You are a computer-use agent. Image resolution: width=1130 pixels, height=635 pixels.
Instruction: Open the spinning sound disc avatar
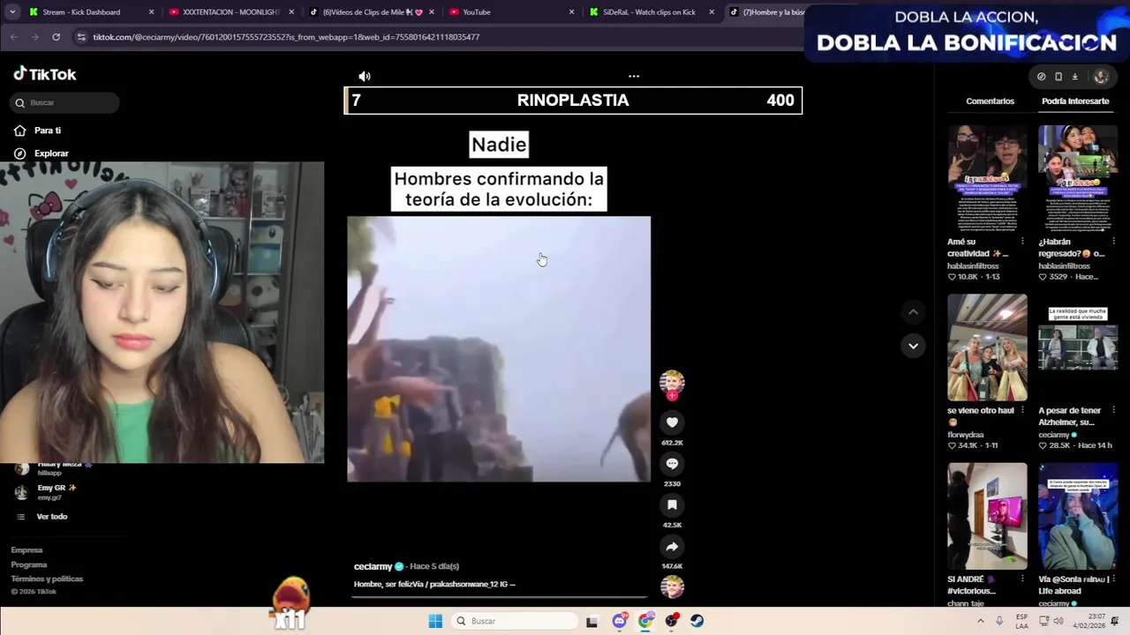(672, 586)
